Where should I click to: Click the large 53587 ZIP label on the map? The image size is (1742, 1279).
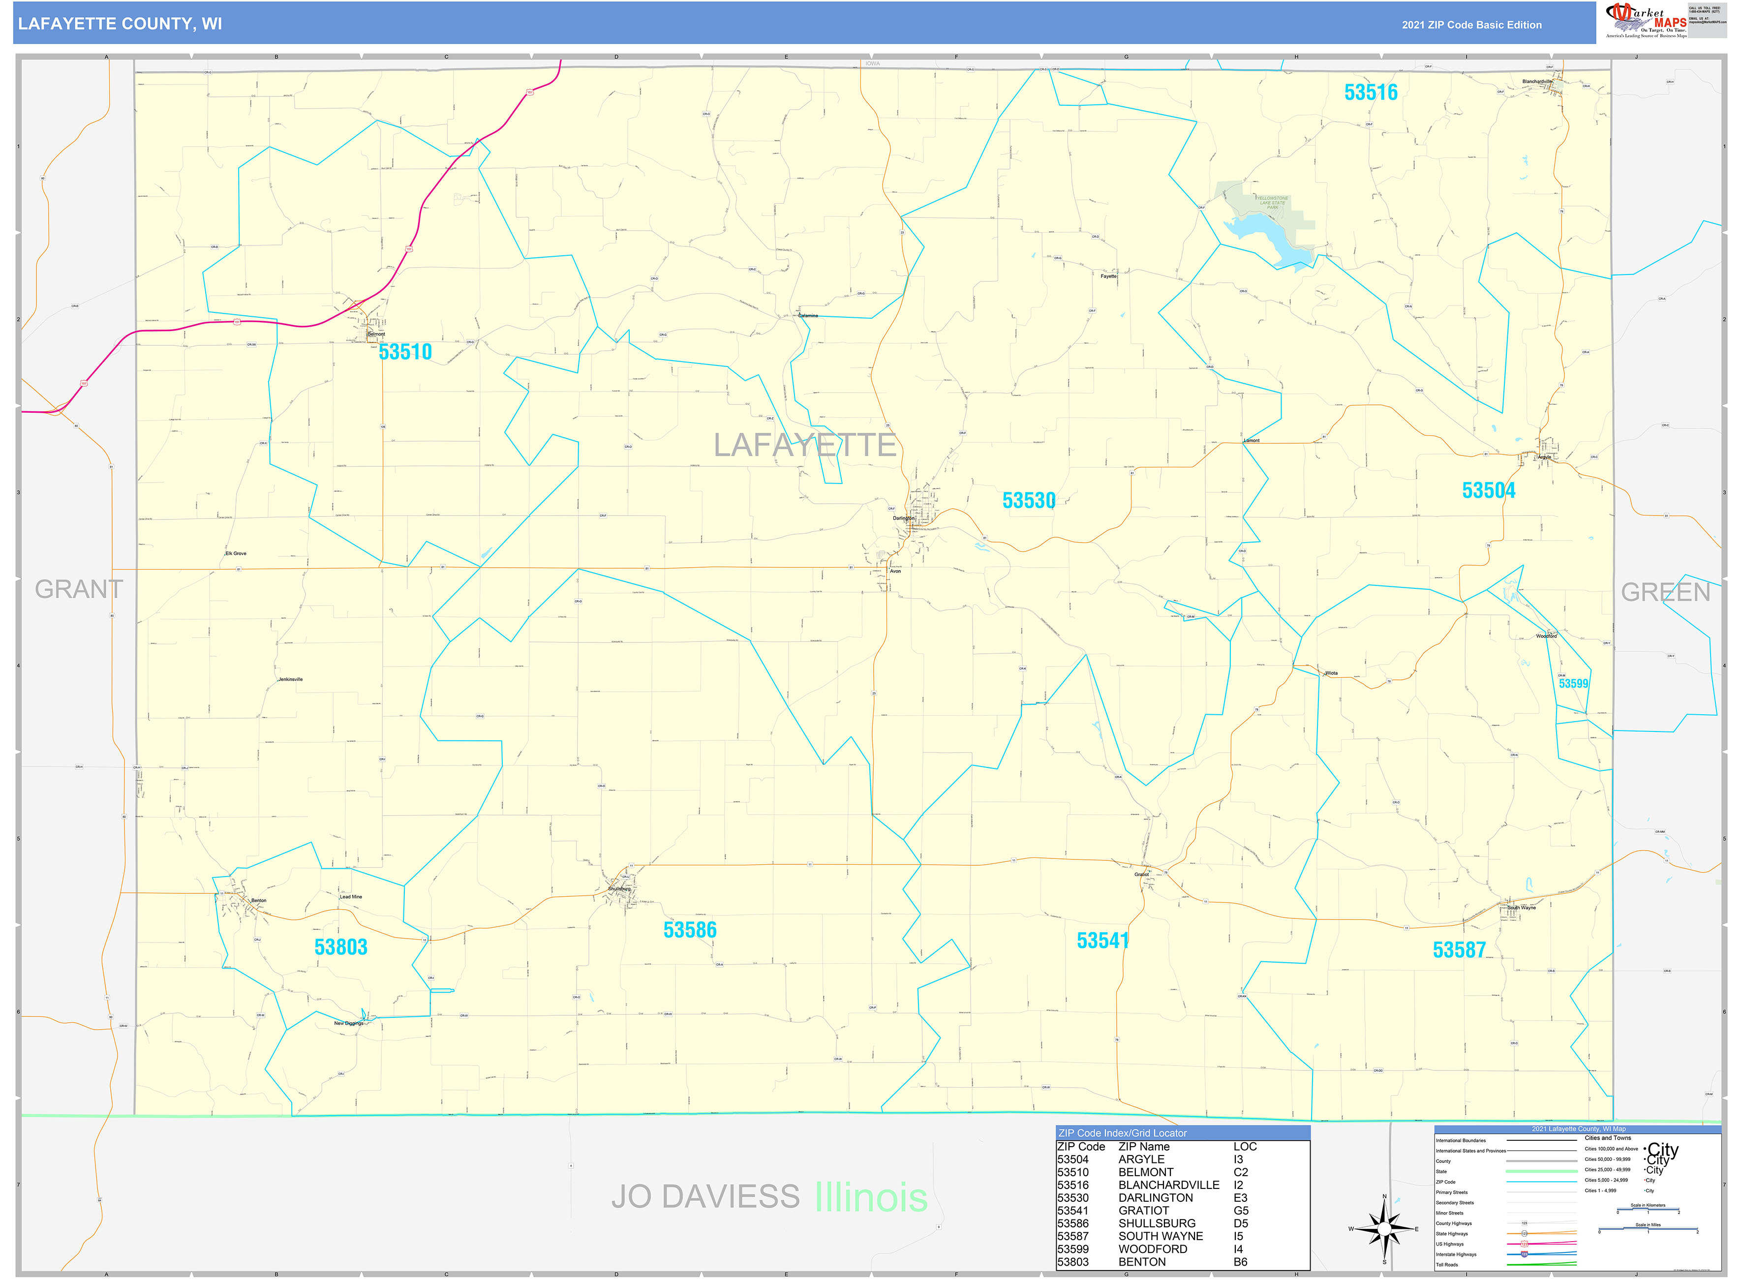pyautogui.click(x=1459, y=950)
